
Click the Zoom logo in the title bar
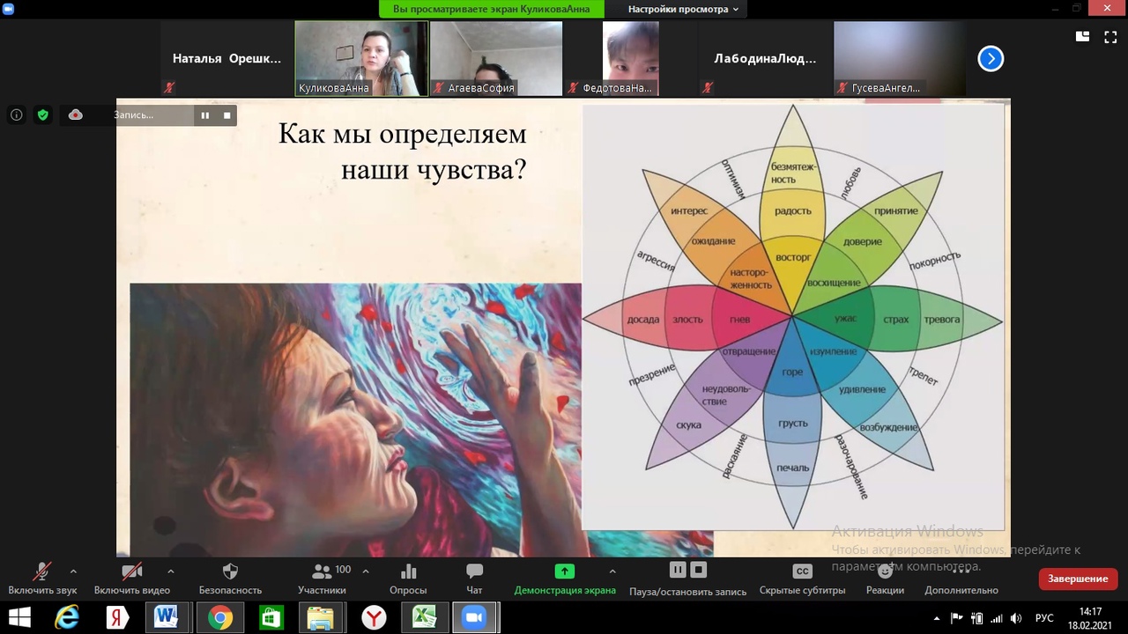pos(9,8)
